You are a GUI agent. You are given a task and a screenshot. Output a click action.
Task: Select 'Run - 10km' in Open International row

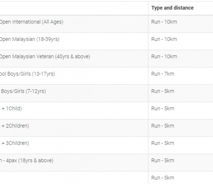click(164, 22)
